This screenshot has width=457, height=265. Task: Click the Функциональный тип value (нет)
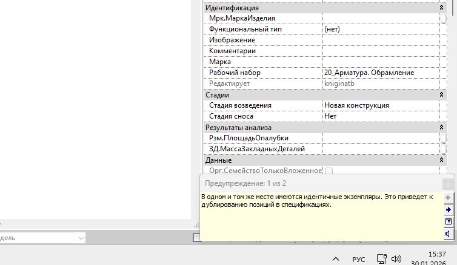[381, 30]
